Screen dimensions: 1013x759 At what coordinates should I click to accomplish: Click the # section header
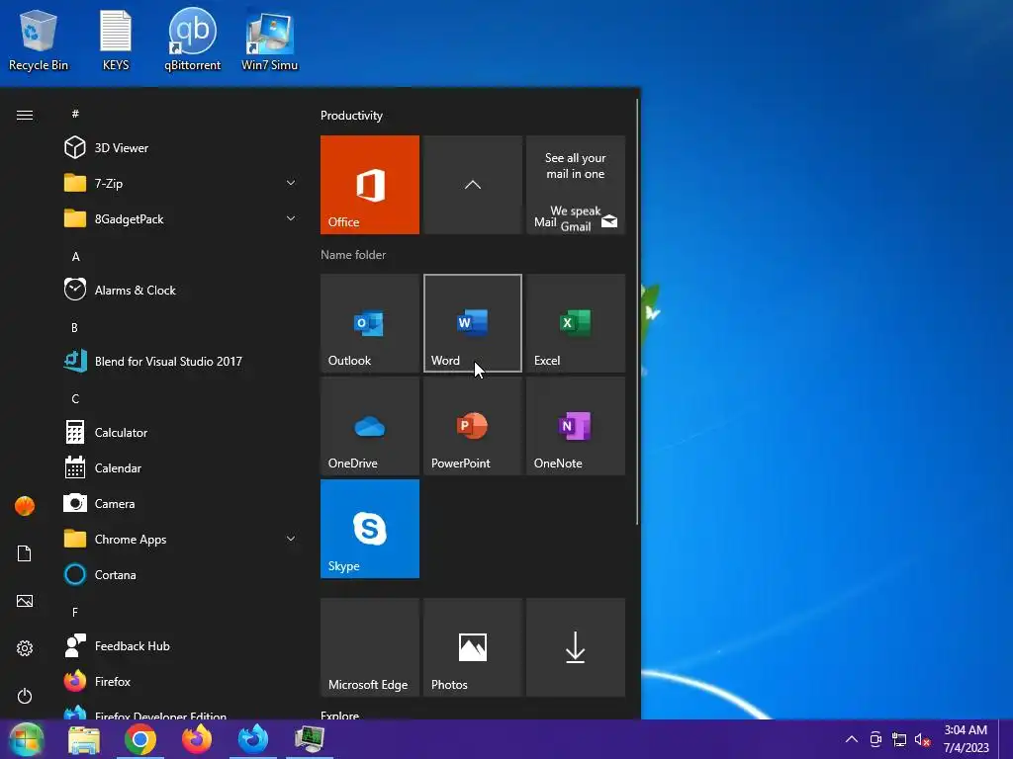point(75,115)
